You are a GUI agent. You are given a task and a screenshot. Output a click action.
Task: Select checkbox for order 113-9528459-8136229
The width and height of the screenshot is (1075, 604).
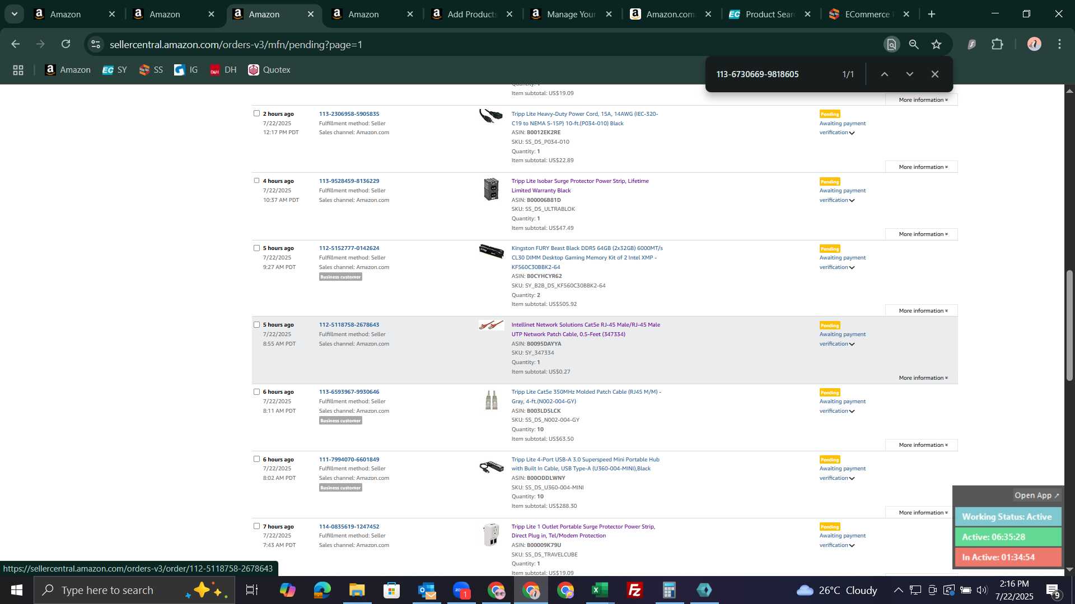(256, 180)
